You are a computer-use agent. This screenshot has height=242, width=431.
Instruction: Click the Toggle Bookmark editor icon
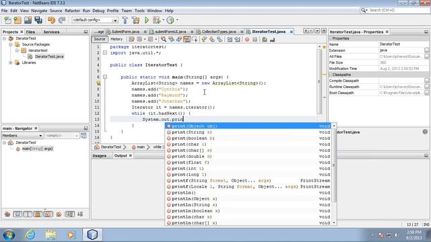coord(220,40)
